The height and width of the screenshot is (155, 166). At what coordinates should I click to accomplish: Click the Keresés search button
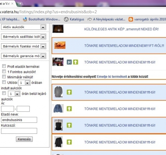[24, 139]
